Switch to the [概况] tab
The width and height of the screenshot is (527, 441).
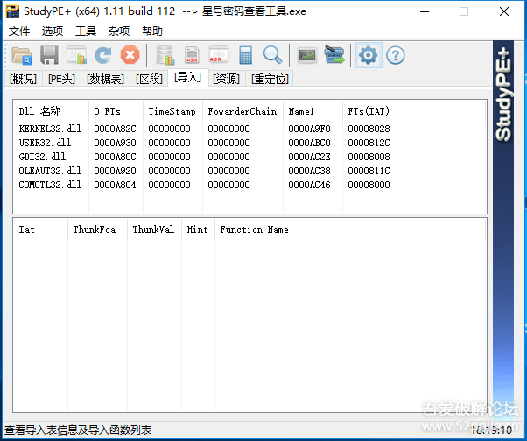coord(23,79)
